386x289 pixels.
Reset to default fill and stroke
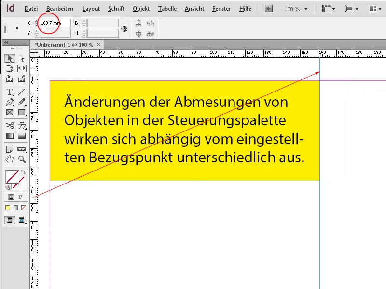[x=8, y=187]
